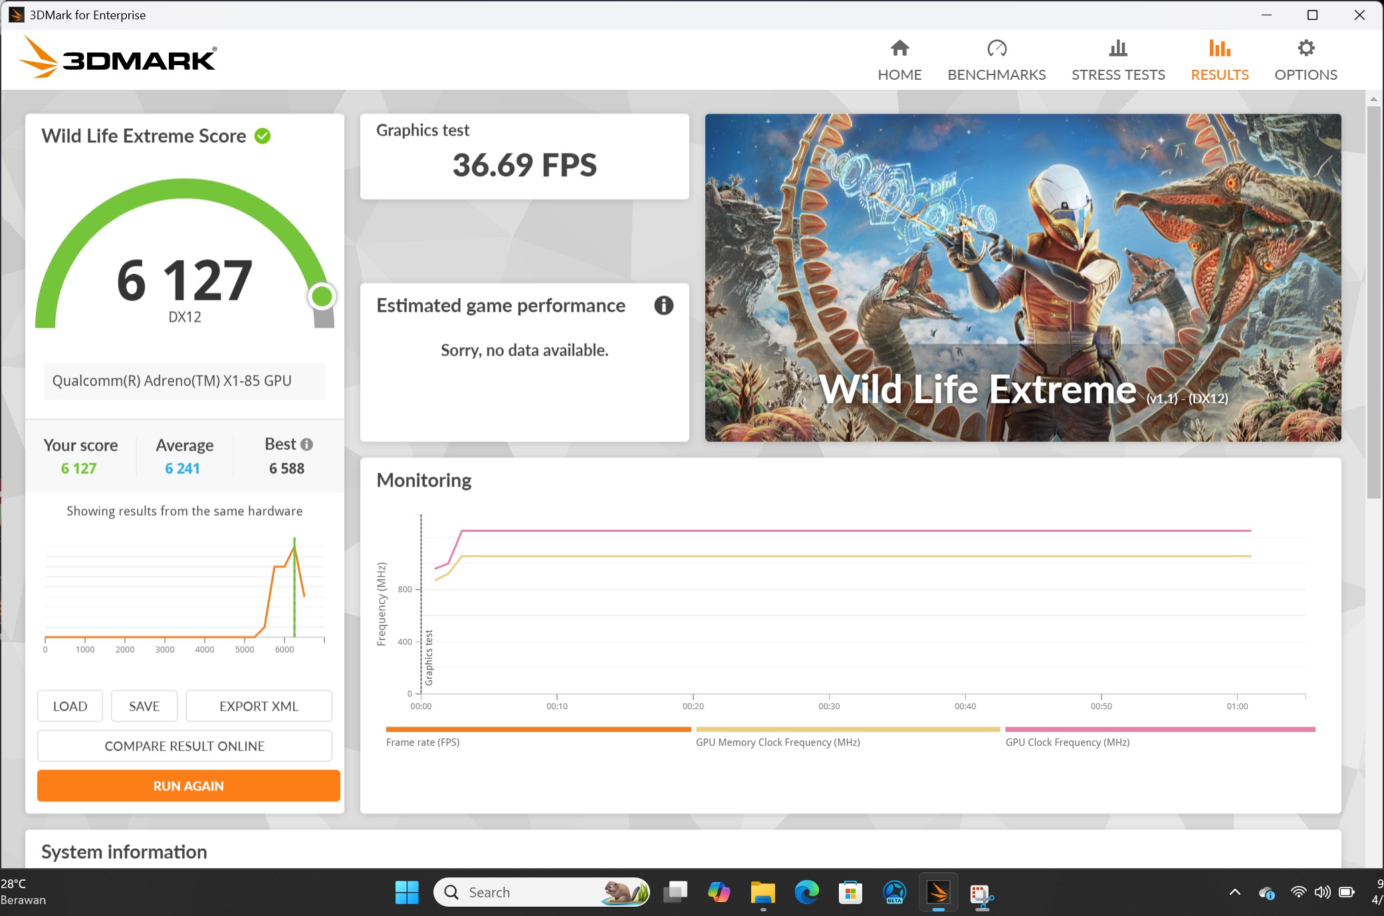The image size is (1384, 916).
Task: Click the 3DMark logo
Action: (118, 58)
